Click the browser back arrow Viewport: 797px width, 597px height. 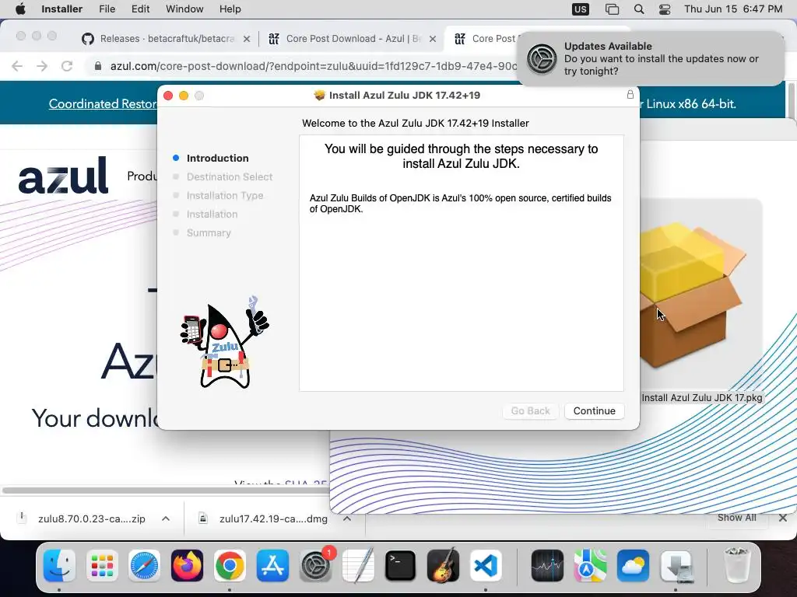[17, 66]
